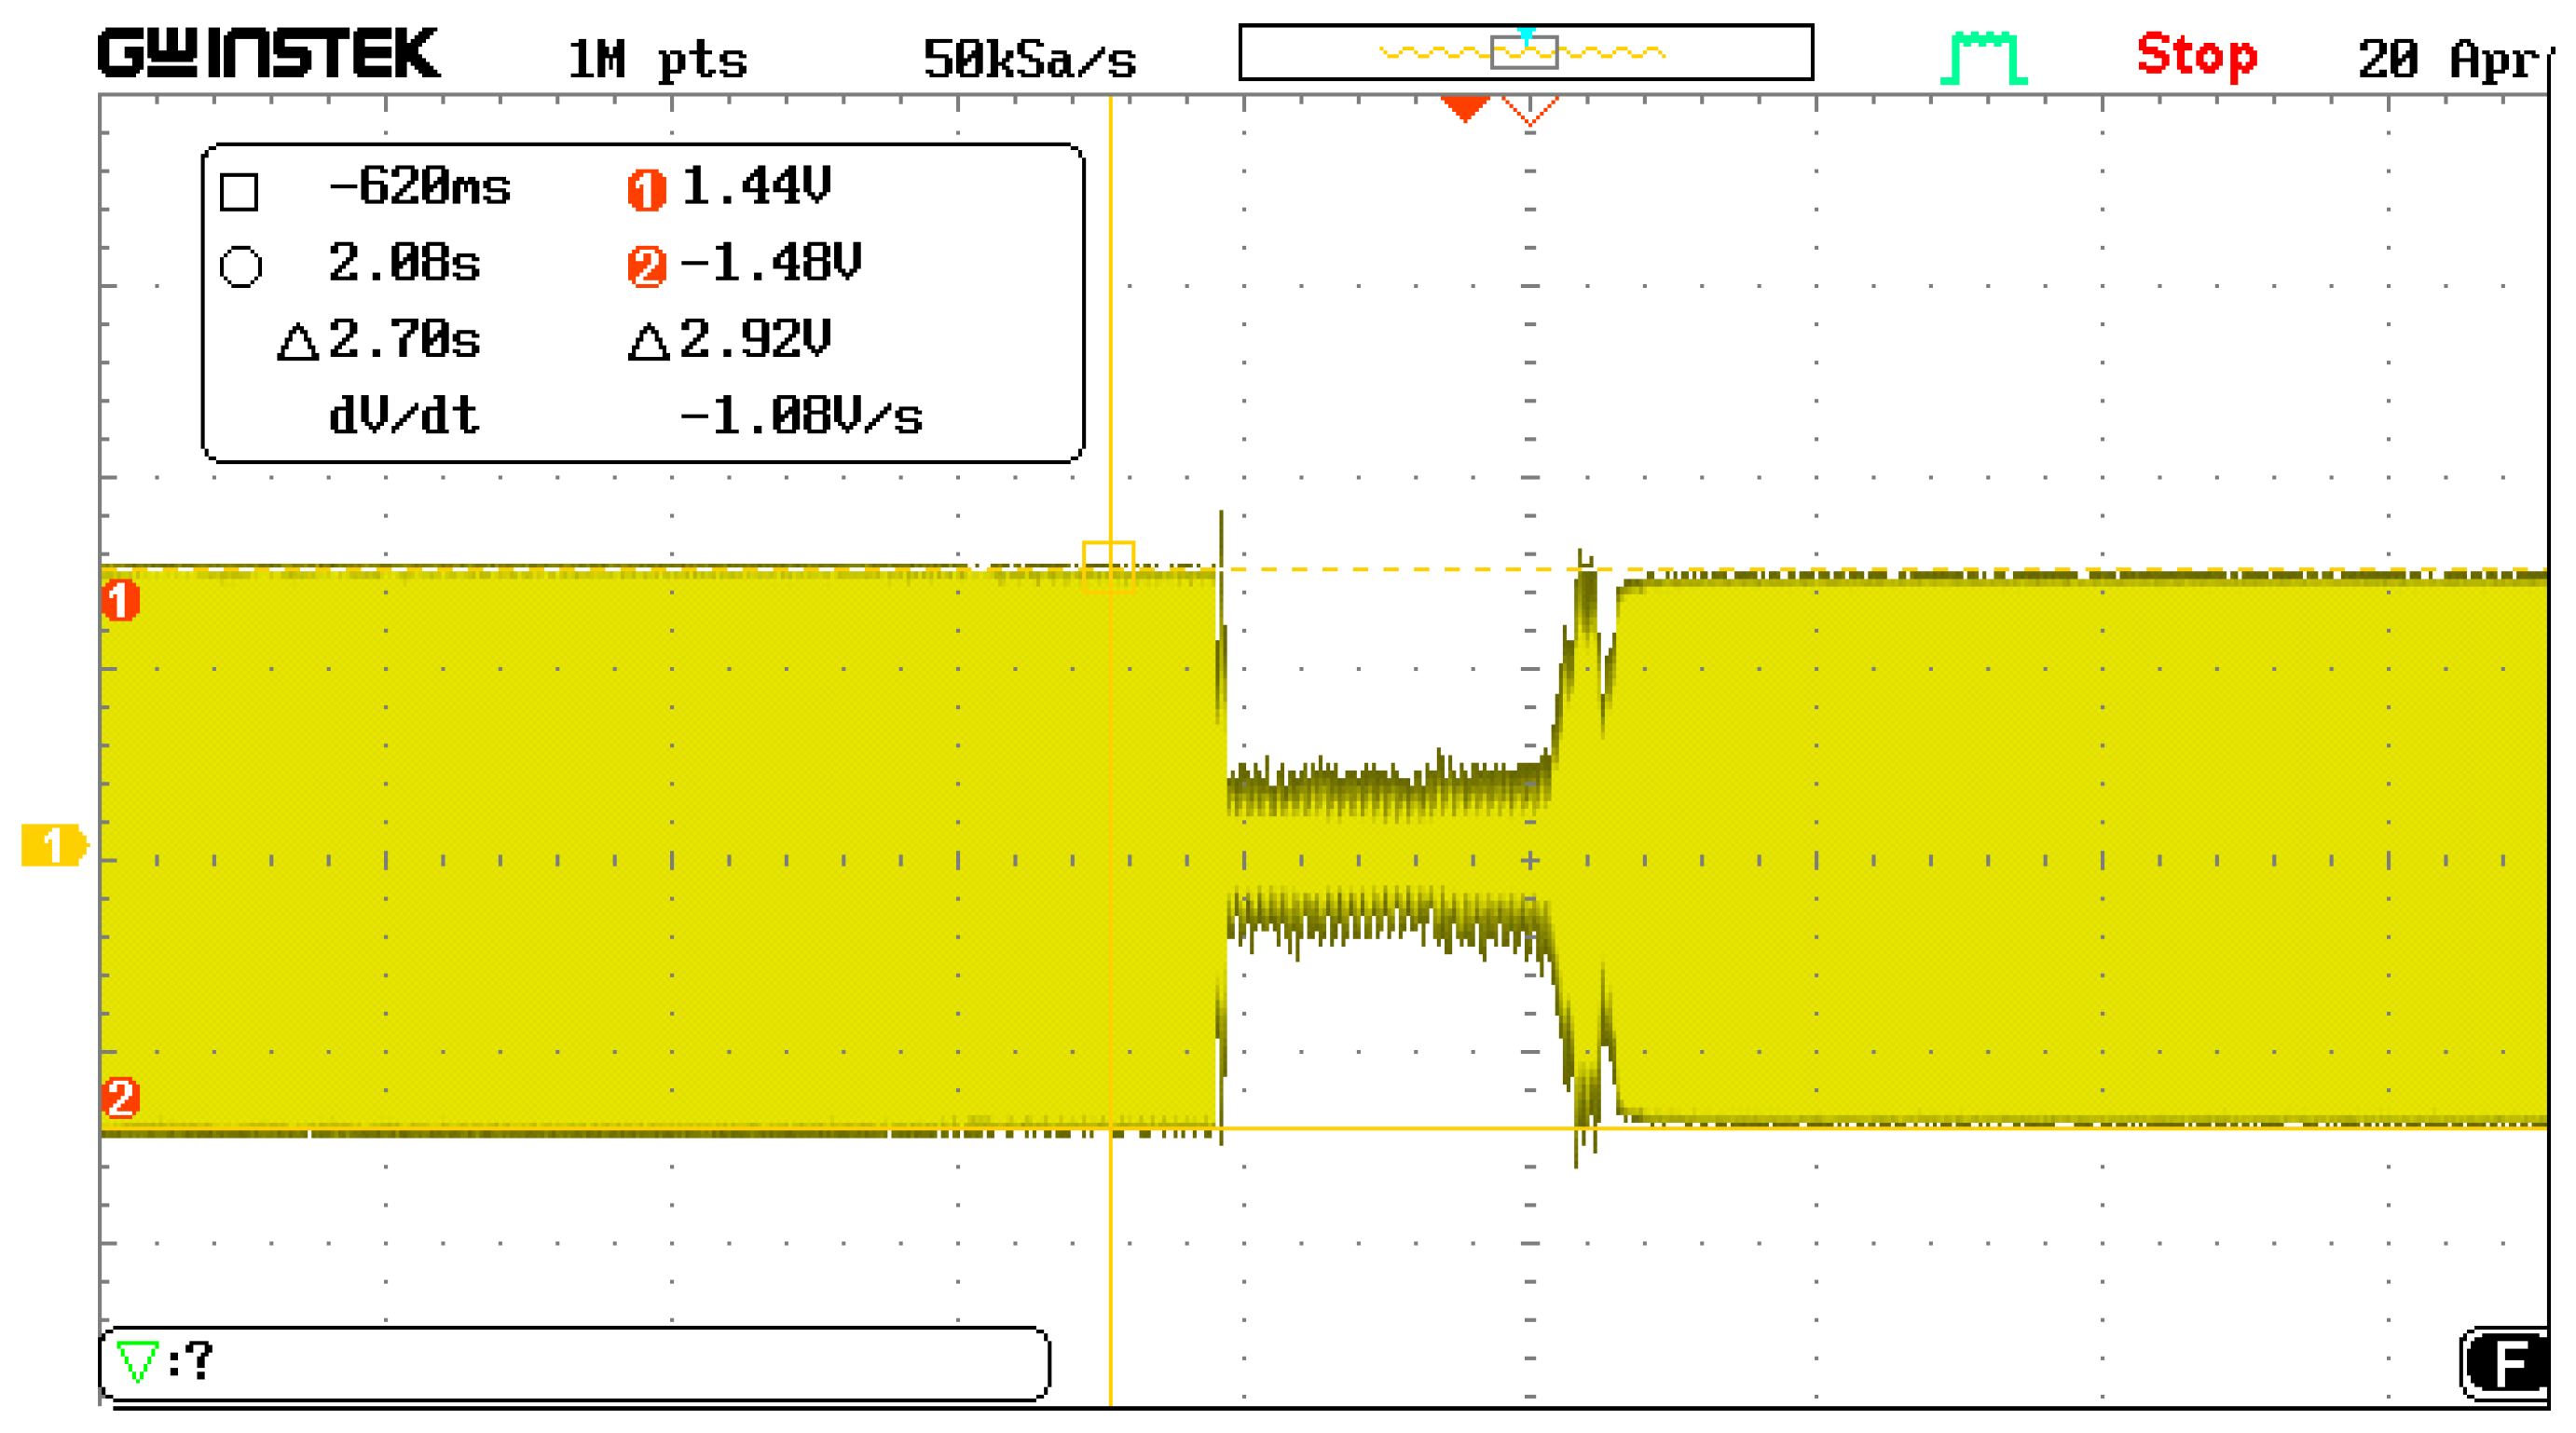Click the F badge at bottom right

pyautogui.click(x=2507, y=1363)
